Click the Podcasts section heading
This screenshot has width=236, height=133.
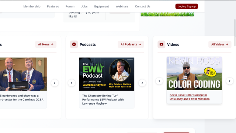click(88, 44)
